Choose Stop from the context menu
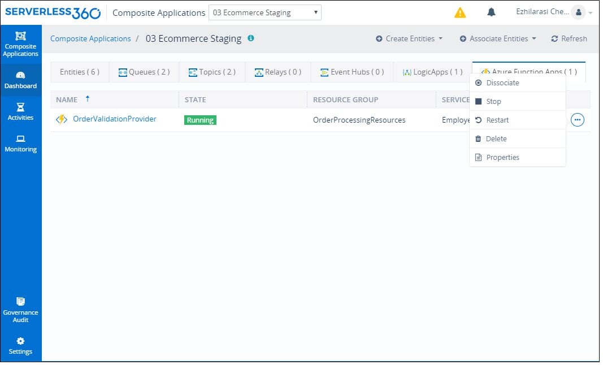603x365 pixels. click(518, 102)
